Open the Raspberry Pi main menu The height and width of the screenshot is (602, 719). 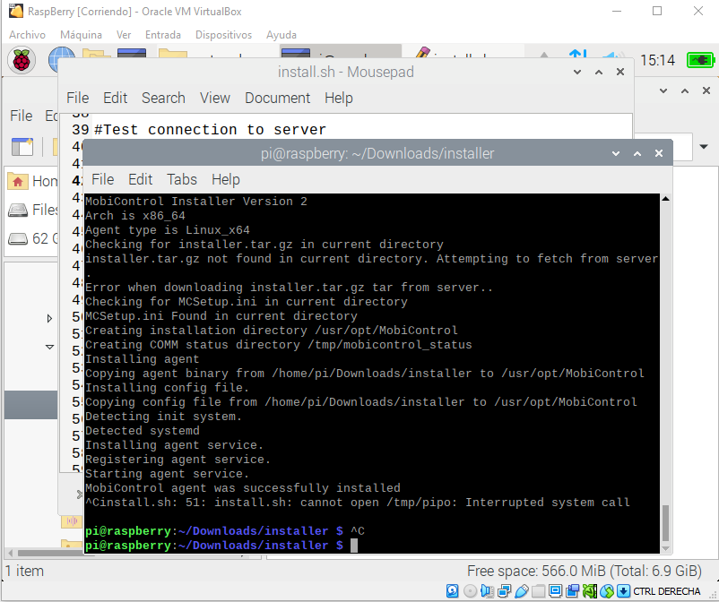pyautogui.click(x=22, y=60)
